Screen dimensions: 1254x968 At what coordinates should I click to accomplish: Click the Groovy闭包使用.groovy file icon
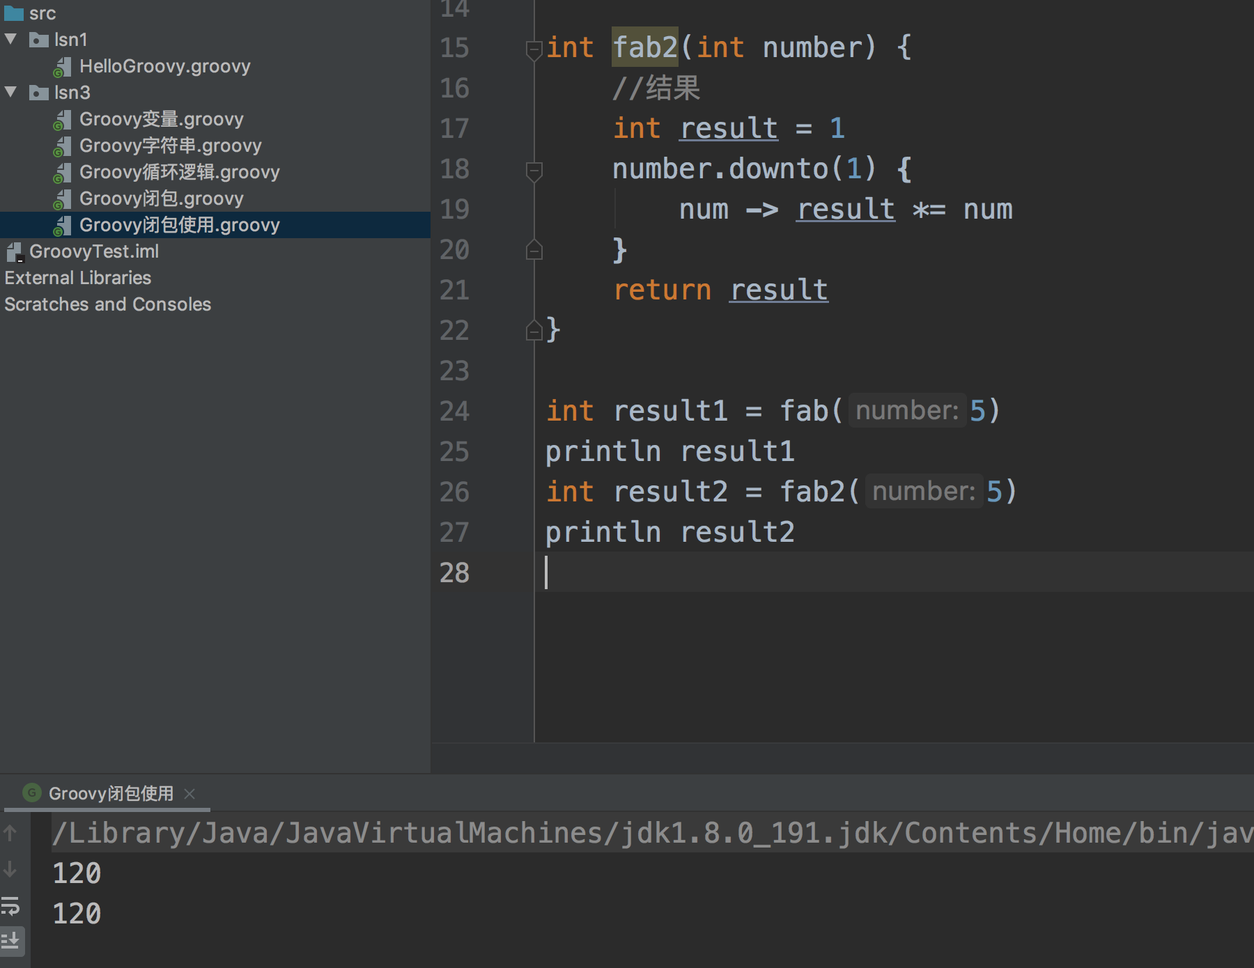pyautogui.click(x=63, y=226)
